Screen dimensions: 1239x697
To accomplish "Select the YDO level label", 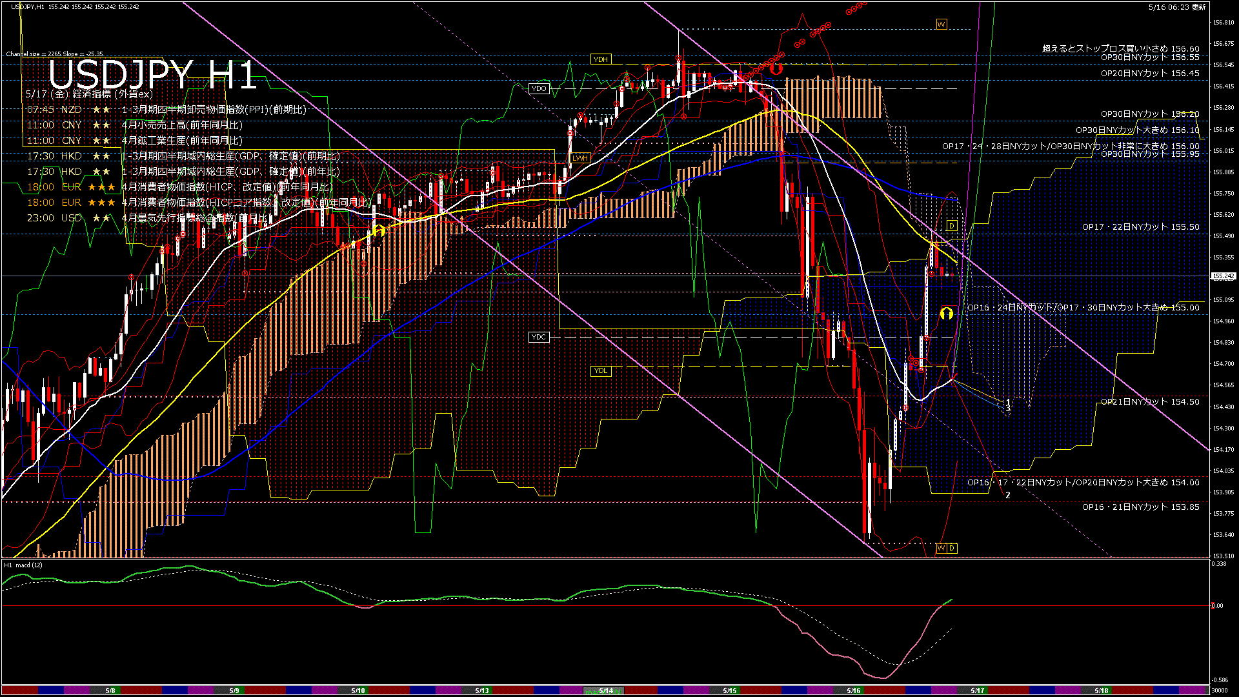I will click(539, 88).
